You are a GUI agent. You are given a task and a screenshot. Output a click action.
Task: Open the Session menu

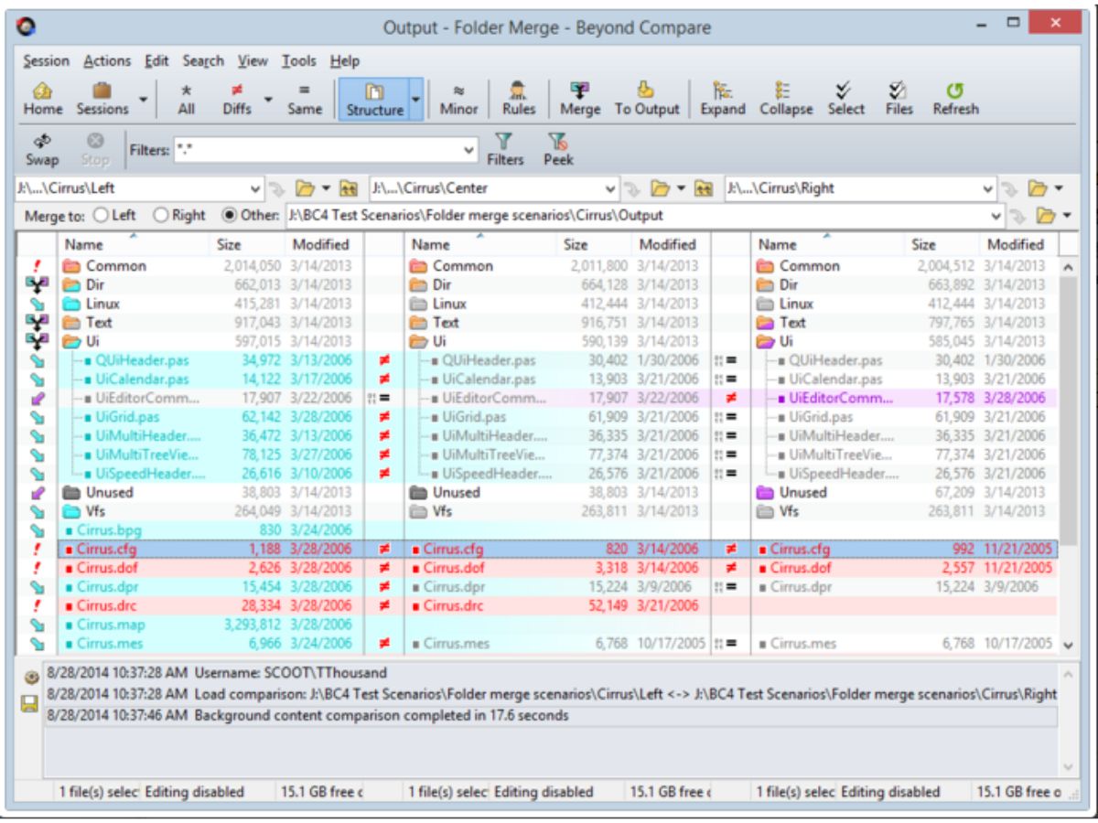click(46, 61)
